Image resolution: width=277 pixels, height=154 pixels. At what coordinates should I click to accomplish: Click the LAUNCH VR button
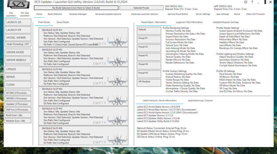click(x=18, y=30)
